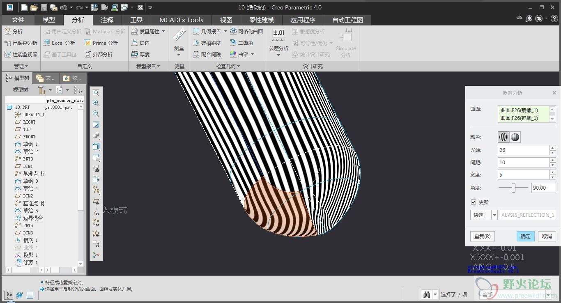The height and width of the screenshot is (303, 561).
Task: Toggle the 更新 checkbox
Action: [474, 202]
